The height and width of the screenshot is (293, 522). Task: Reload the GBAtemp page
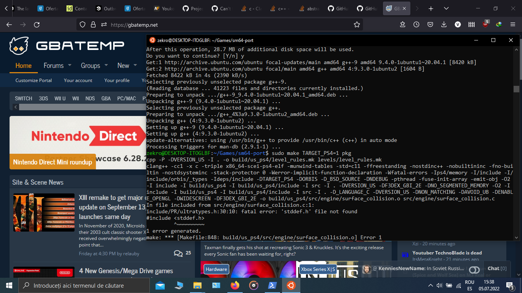37,24
